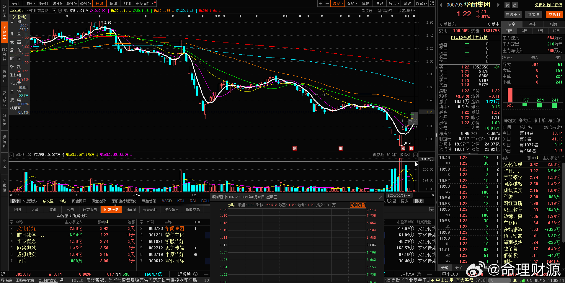Screen dimensions: 565x283
Task: Switch to the 周线 weekly chart tab
Action: click(x=113, y=4)
